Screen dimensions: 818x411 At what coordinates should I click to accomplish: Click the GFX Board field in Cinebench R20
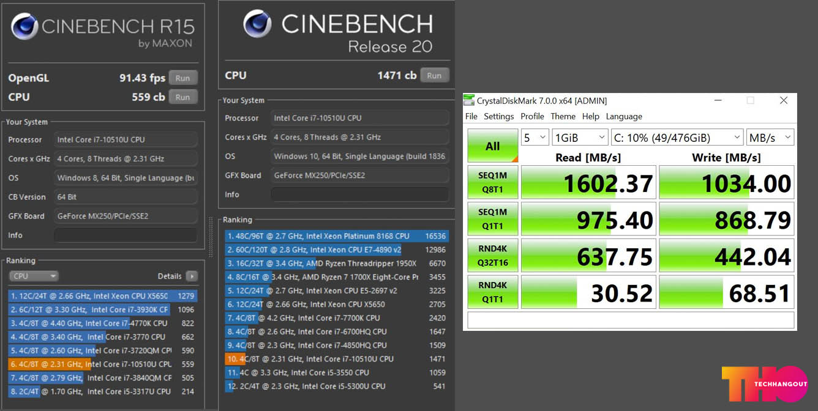pos(360,175)
